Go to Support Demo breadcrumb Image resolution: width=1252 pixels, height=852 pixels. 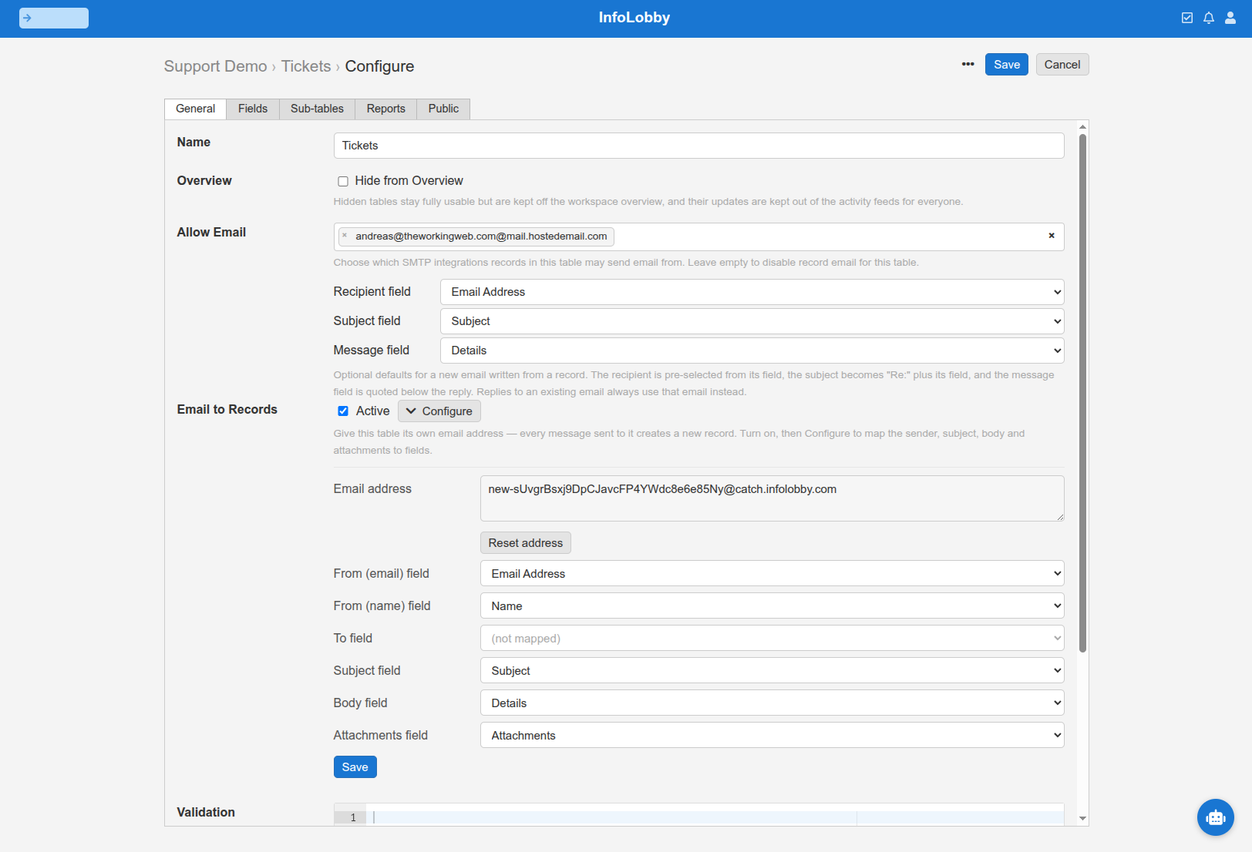point(215,66)
